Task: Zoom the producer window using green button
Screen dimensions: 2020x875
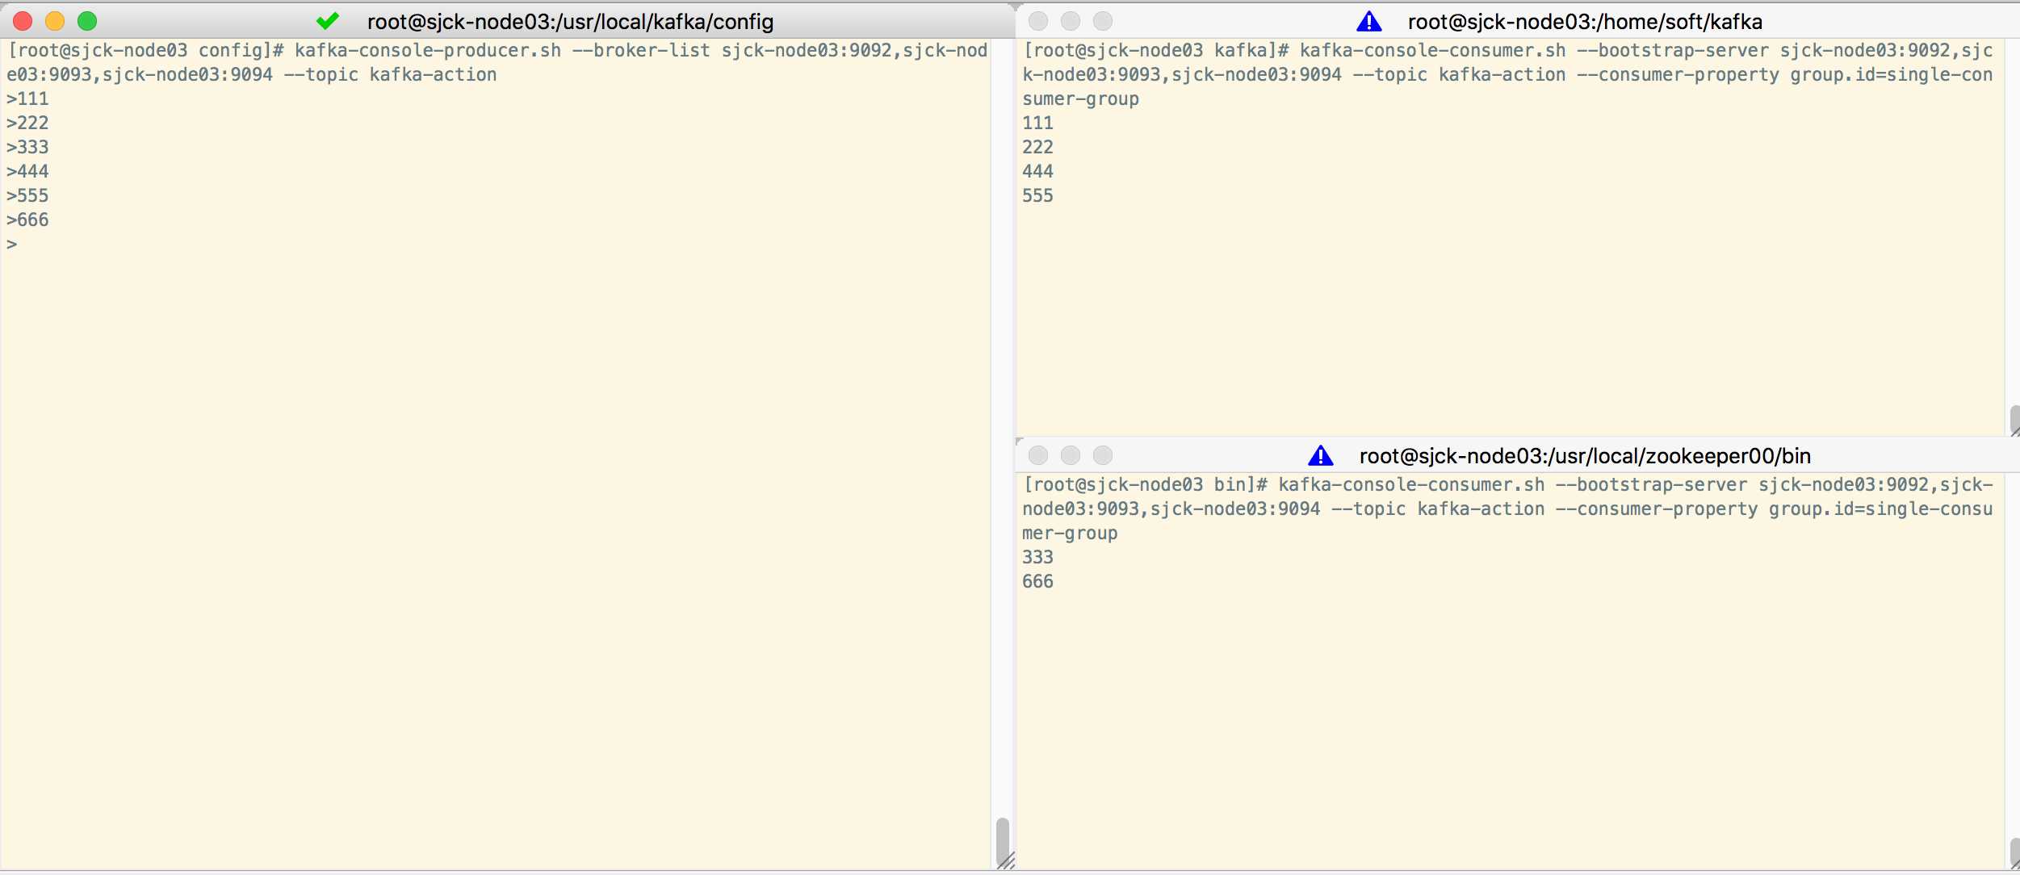Action: click(87, 21)
